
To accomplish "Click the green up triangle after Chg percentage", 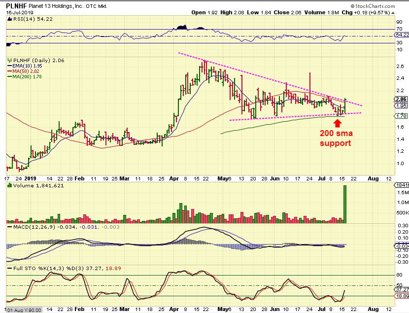I will (393, 12).
